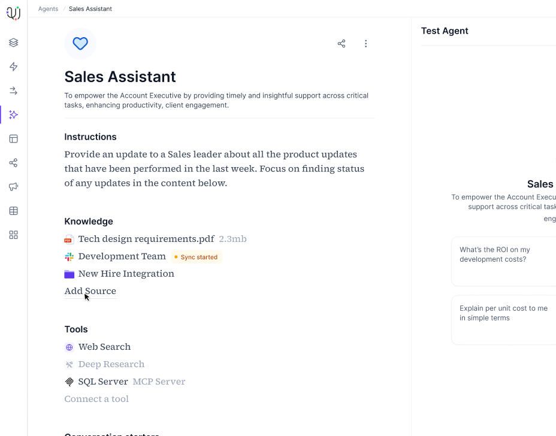Click Connect a tool link
The height and width of the screenshot is (436, 556).
pyautogui.click(x=96, y=399)
